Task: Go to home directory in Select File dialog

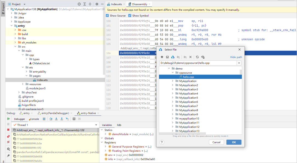Action: [162, 57]
